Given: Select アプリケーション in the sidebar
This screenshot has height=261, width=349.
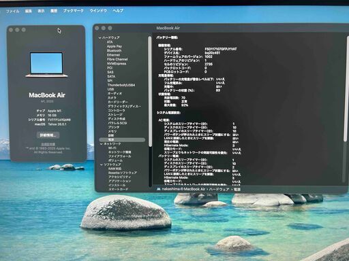Looking at the screenshot, I should [120, 181].
